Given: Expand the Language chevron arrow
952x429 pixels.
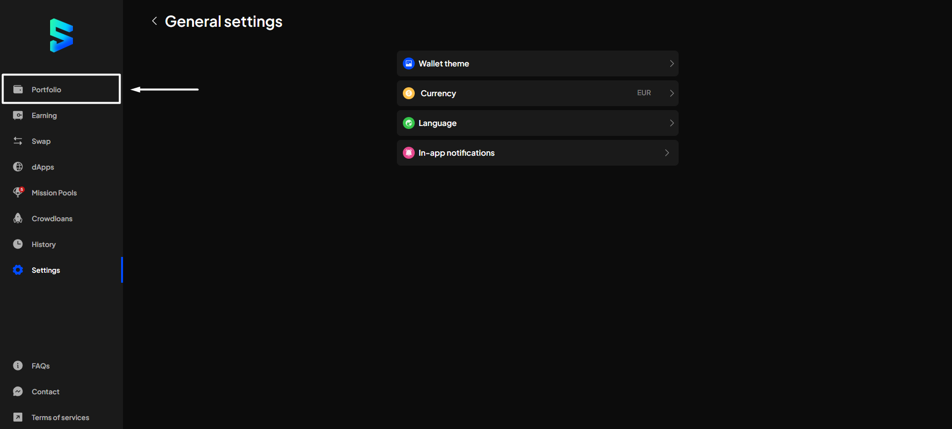Looking at the screenshot, I should (672, 123).
